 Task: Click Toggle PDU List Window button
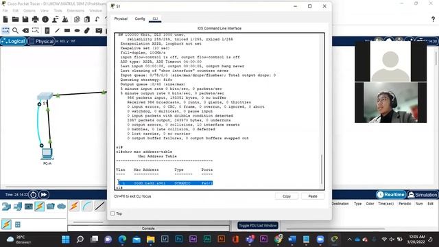[x=258, y=226]
